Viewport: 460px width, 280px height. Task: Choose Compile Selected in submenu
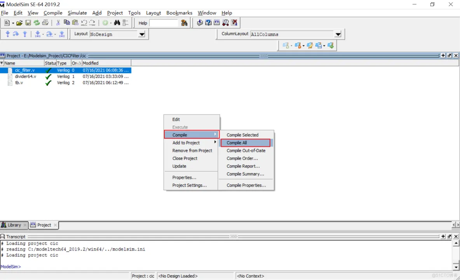tap(242, 135)
